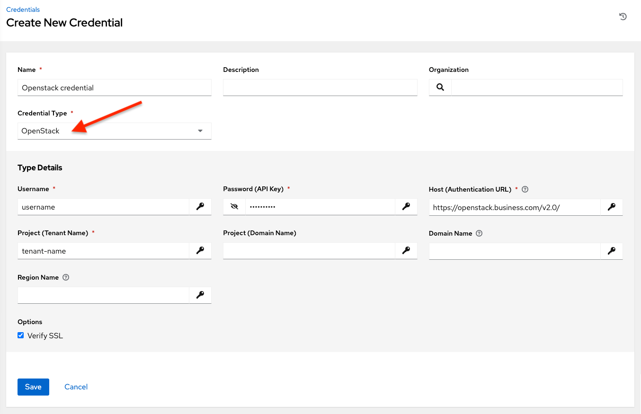Open the Organization lookup search icon
Screen dimensions: 641x414
click(x=440, y=87)
